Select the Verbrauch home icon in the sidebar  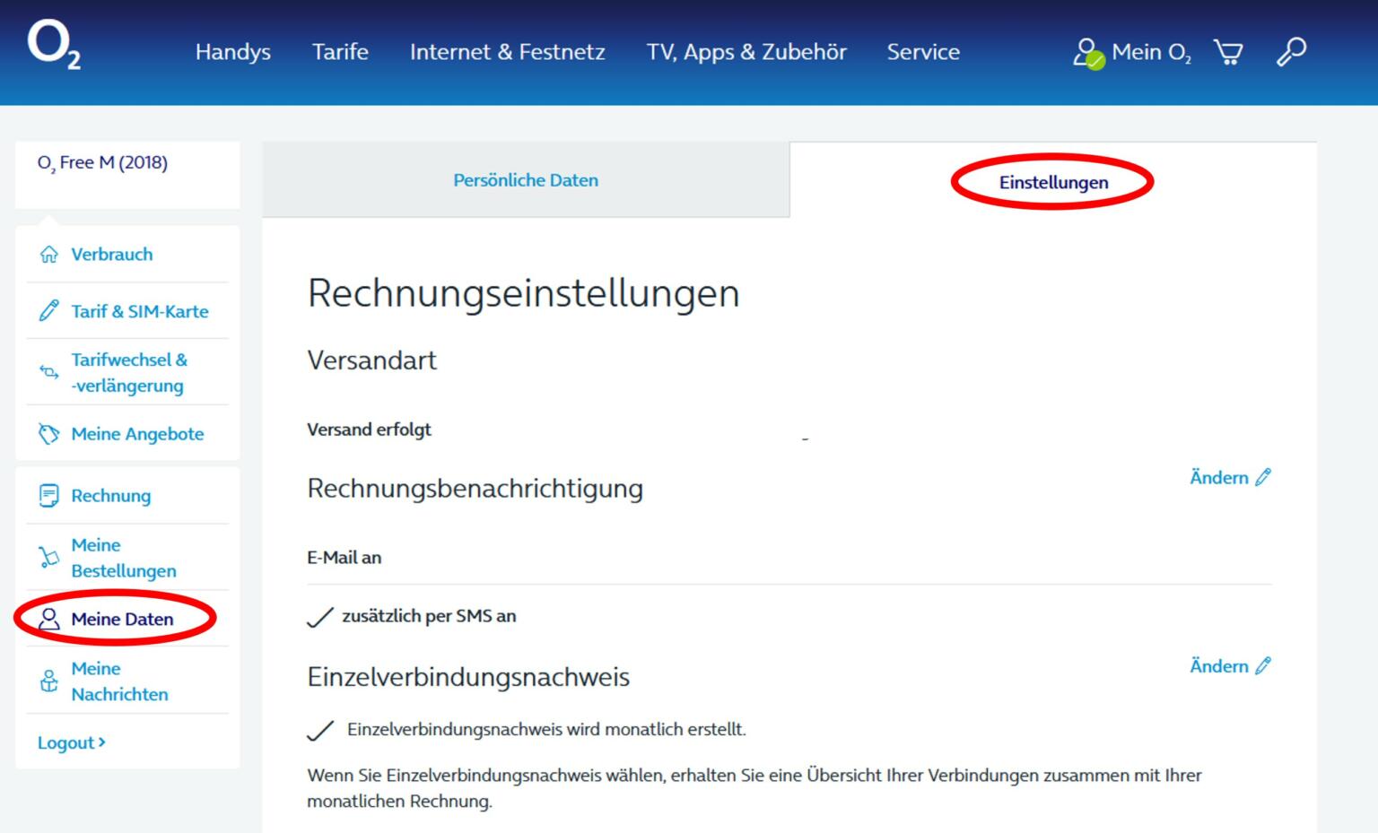coord(47,254)
